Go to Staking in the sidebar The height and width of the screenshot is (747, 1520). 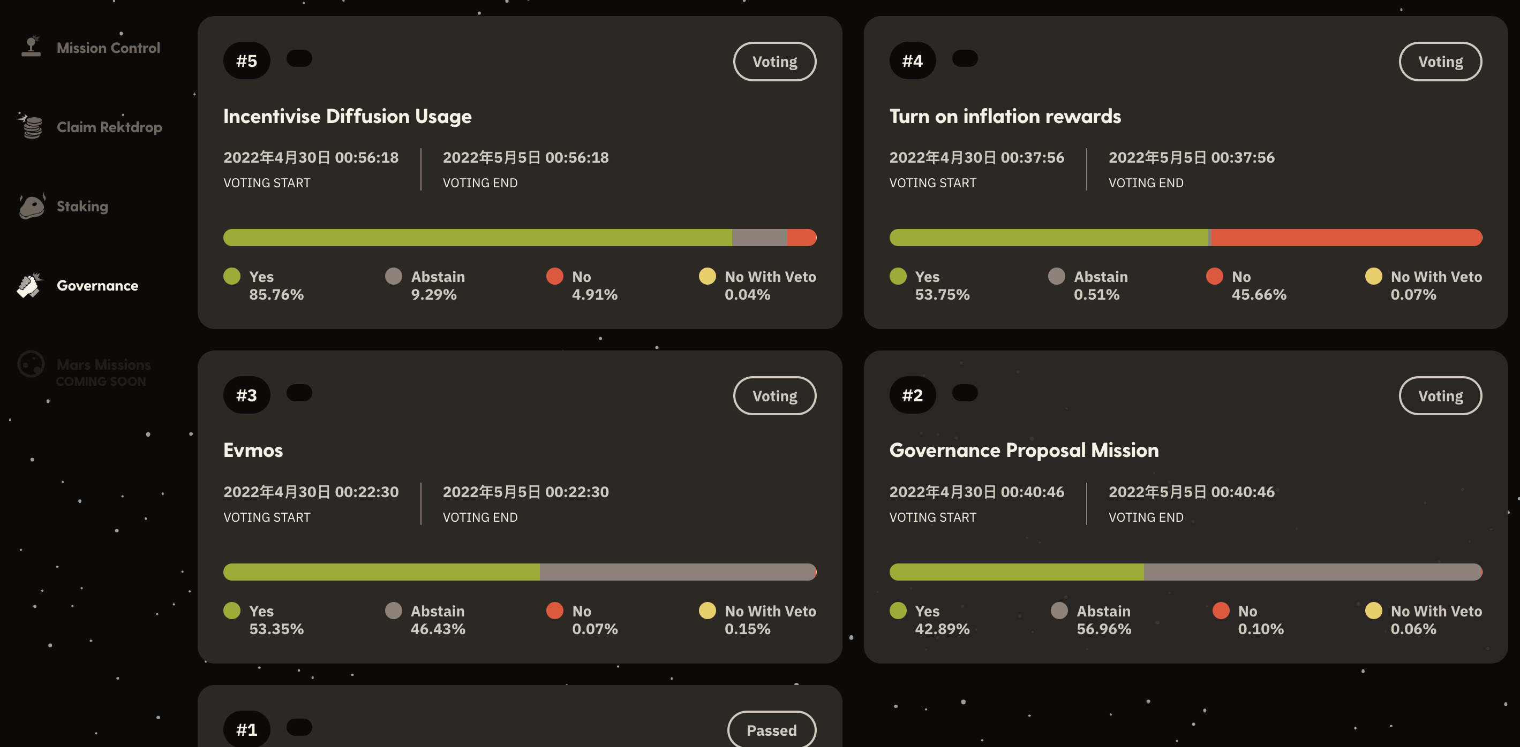point(82,207)
